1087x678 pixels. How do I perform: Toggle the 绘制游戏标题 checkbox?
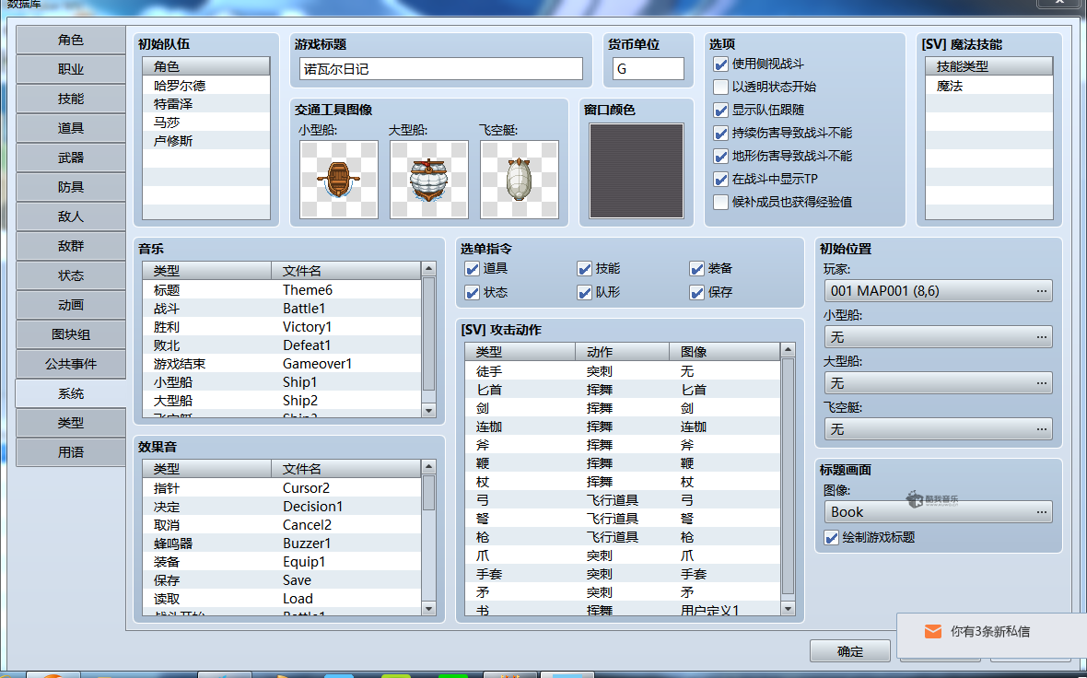[831, 538]
